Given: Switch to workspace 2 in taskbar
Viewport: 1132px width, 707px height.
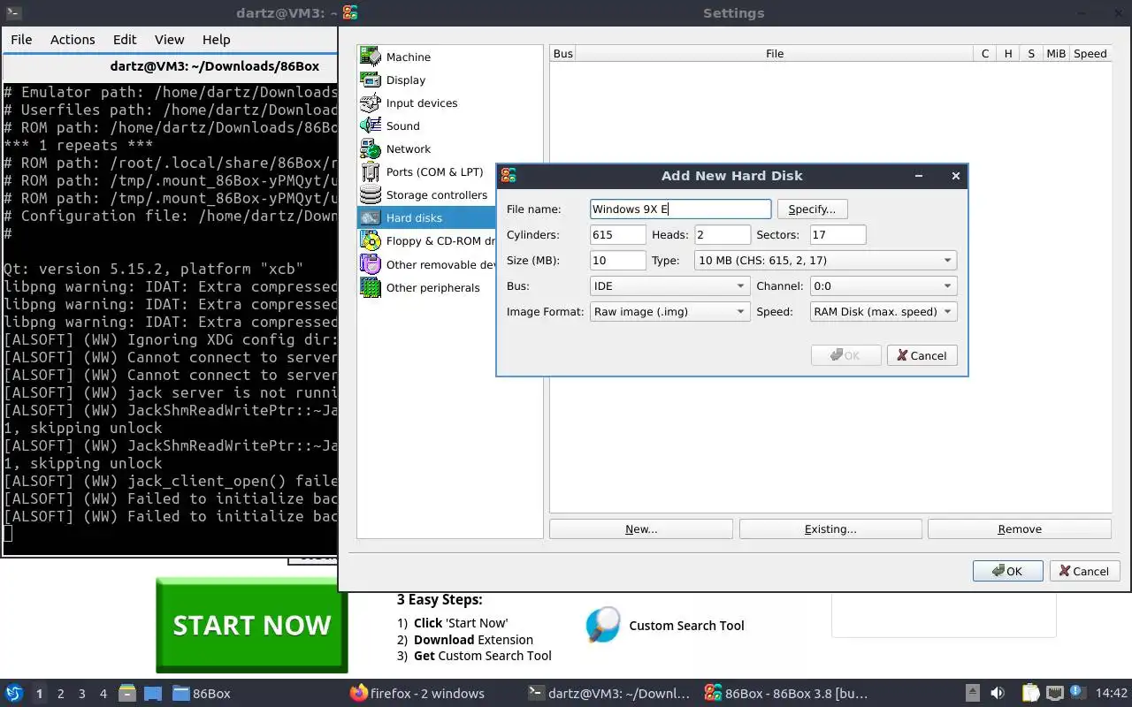Looking at the screenshot, I should [x=60, y=694].
